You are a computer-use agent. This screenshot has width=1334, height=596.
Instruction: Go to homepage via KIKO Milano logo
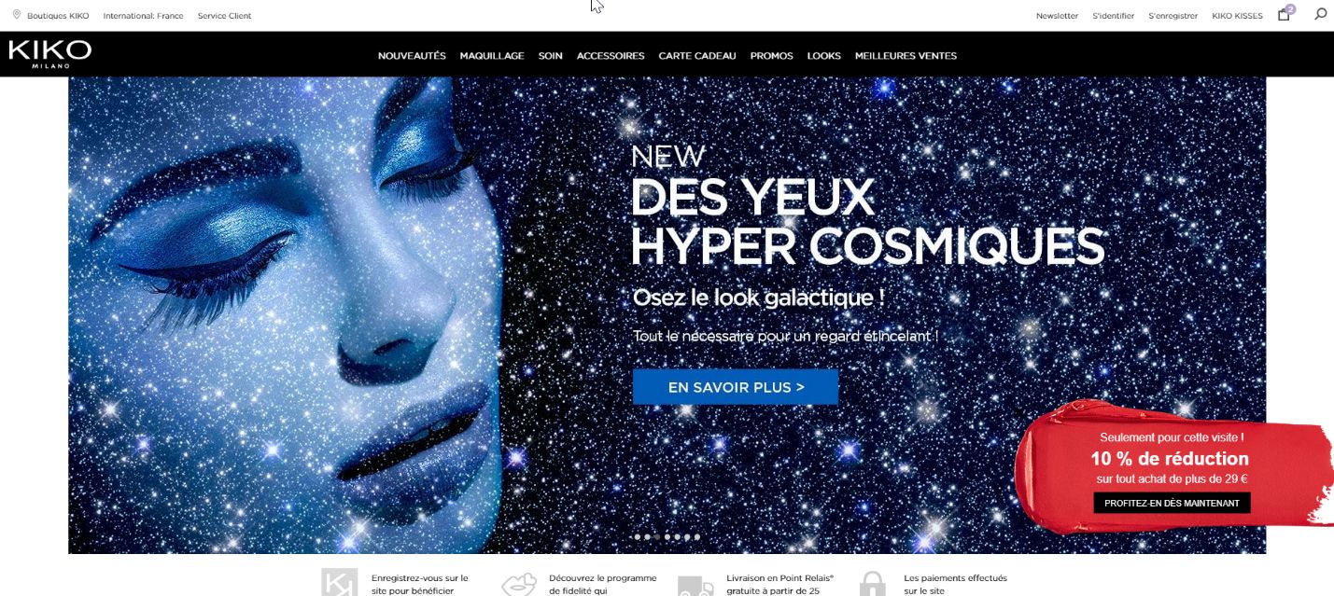click(50, 54)
